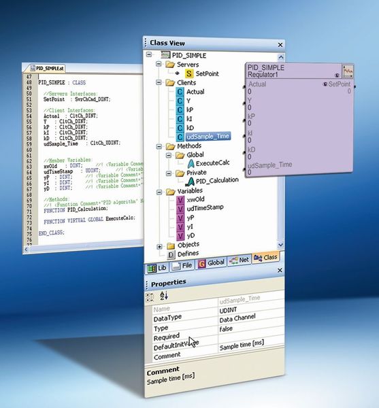Click the Type value Data Channel
Screen dimensions: 379x408
coord(250,319)
